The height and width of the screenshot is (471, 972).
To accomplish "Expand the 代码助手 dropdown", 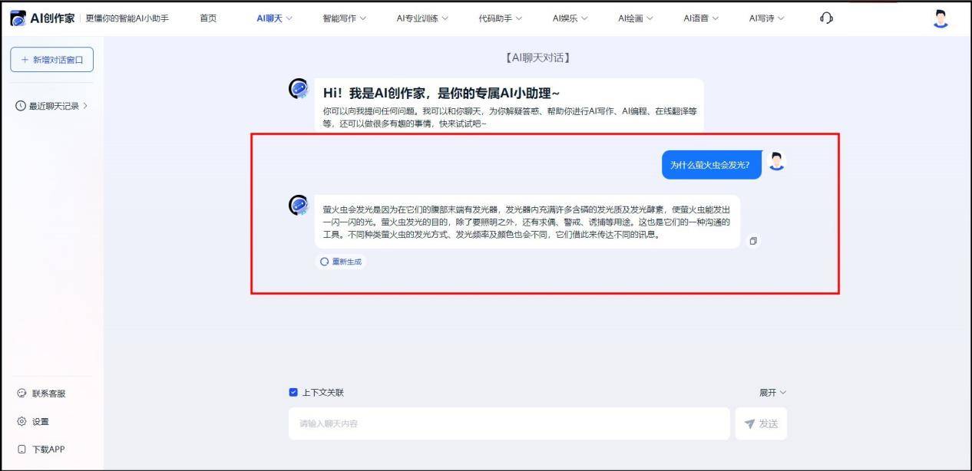I will coord(500,18).
